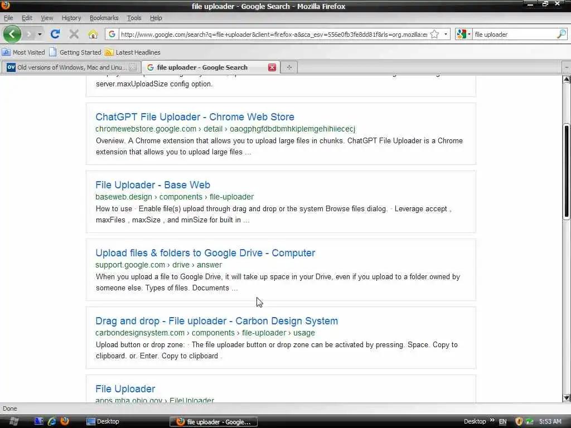The height and width of the screenshot is (428, 571).
Task: Switch to the Old versions of Windows tab
Action: (71, 67)
